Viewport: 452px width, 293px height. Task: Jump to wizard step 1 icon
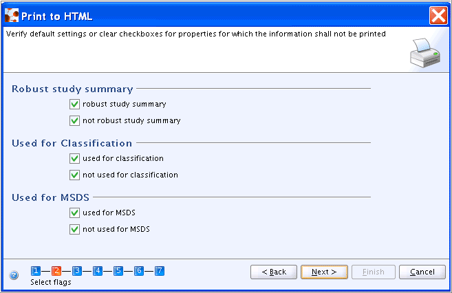[x=36, y=271]
